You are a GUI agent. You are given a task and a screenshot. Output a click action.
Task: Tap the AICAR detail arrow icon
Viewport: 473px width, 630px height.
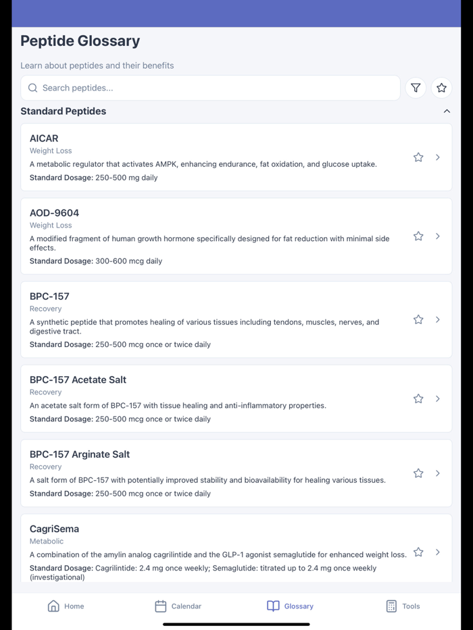coord(438,157)
